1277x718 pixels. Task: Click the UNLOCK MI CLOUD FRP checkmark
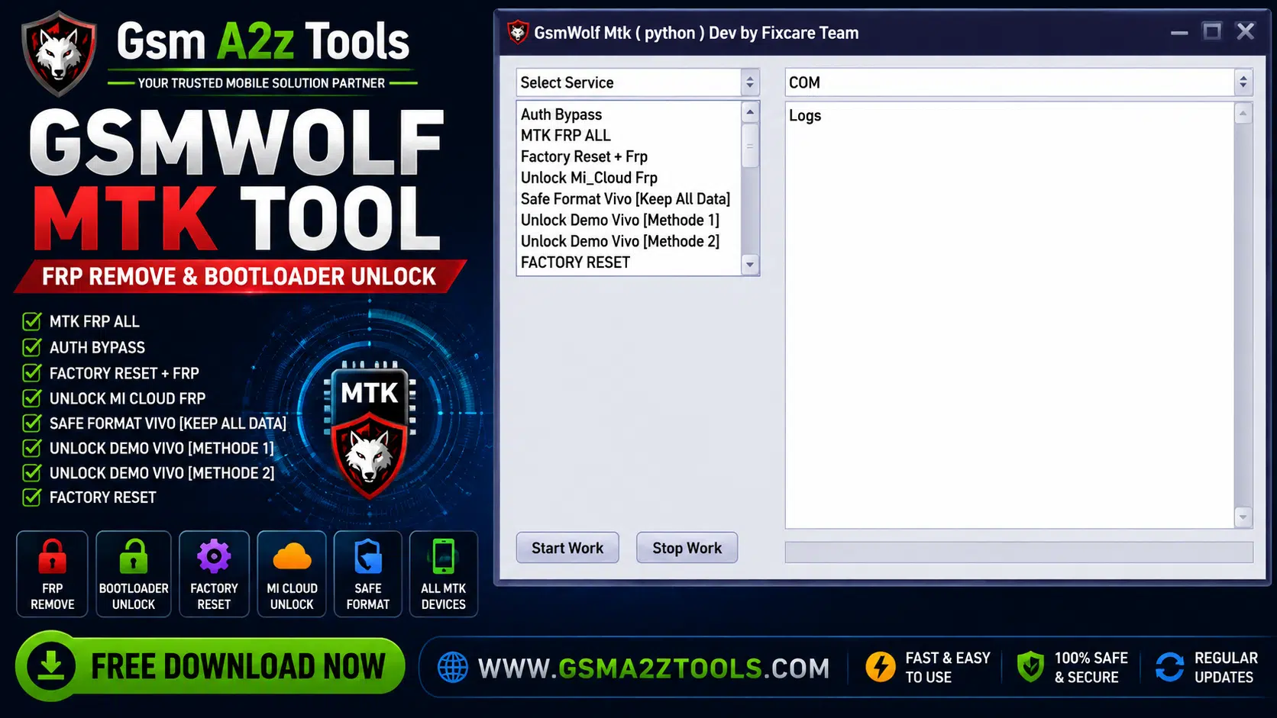[x=32, y=398]
